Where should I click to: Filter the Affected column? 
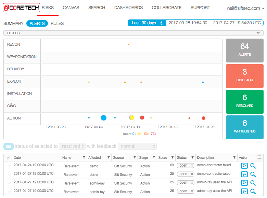pyautogui.click(x=109, y=157)
